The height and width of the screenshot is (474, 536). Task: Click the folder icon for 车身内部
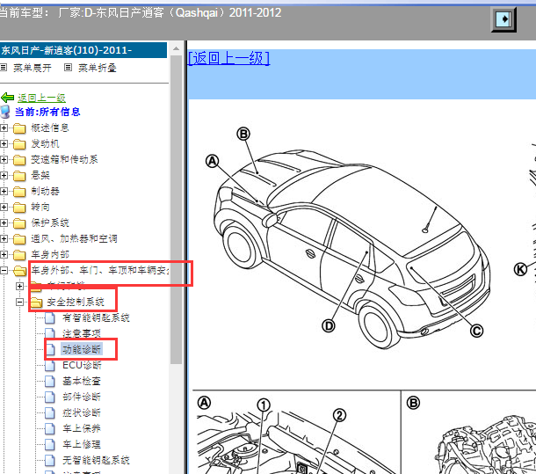tap(19, 255)
